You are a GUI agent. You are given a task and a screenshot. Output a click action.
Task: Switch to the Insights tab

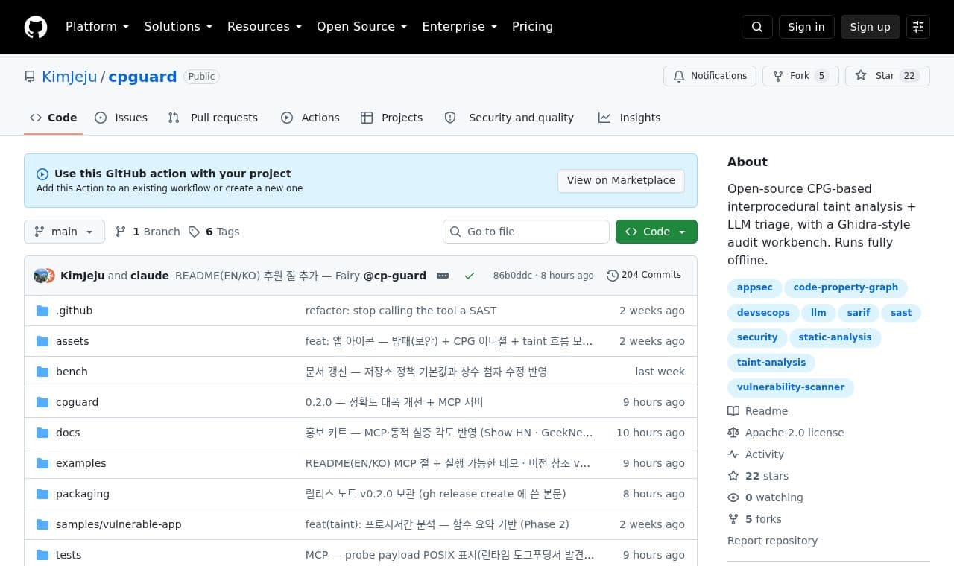click(x=630, y=118)
